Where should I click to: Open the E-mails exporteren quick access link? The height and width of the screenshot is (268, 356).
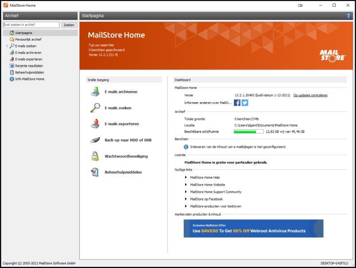[x=122, y=124]
